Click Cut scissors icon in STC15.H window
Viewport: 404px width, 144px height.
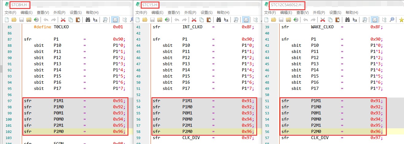click(194, 20)
